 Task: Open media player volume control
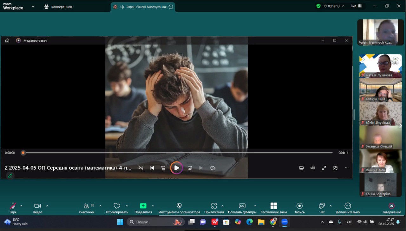[312, 168]
